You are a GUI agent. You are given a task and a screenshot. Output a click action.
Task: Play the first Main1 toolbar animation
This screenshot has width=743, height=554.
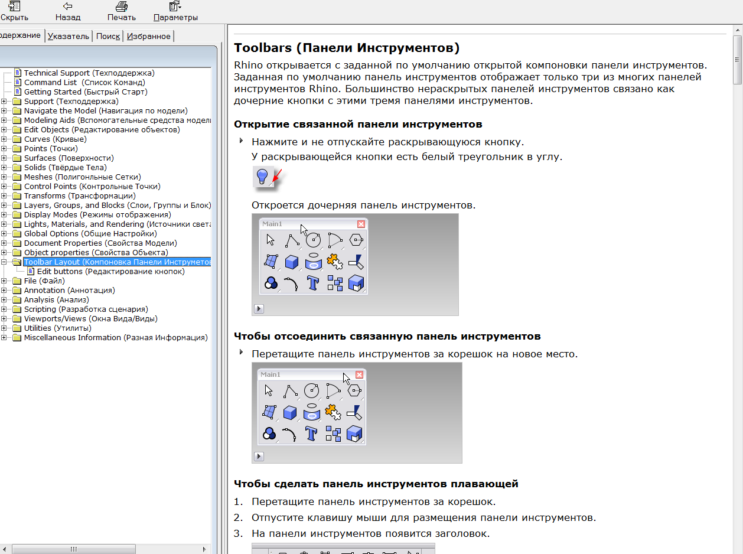click(259, 309)
